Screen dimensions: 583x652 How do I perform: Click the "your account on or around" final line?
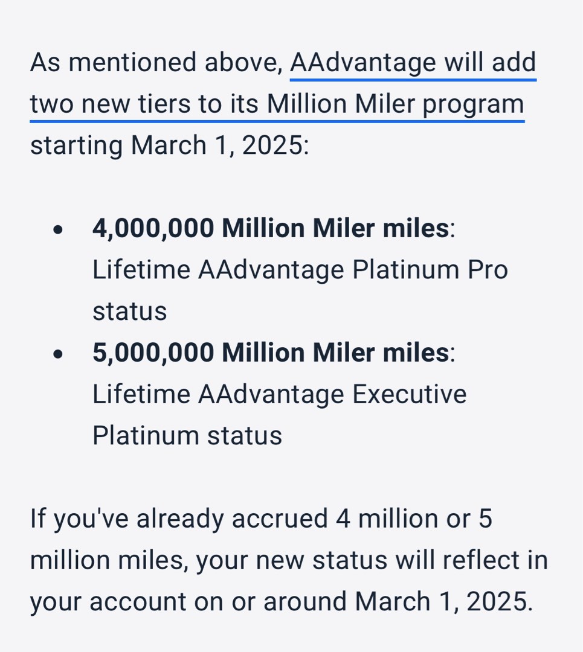click(282, 602)
